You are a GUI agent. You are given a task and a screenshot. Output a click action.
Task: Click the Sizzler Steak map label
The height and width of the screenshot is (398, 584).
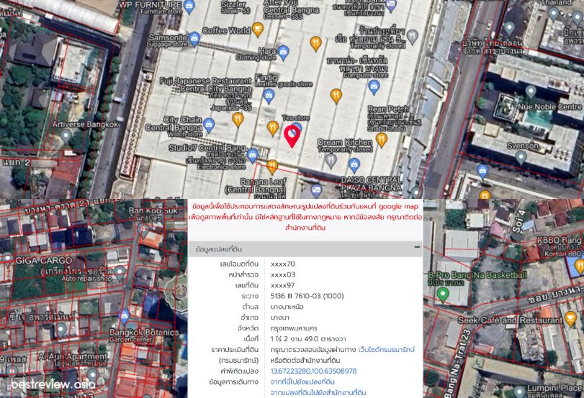[235, 7]
